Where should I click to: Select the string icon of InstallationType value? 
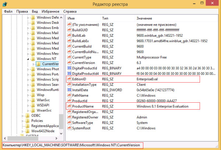click(x=69, y=84)
